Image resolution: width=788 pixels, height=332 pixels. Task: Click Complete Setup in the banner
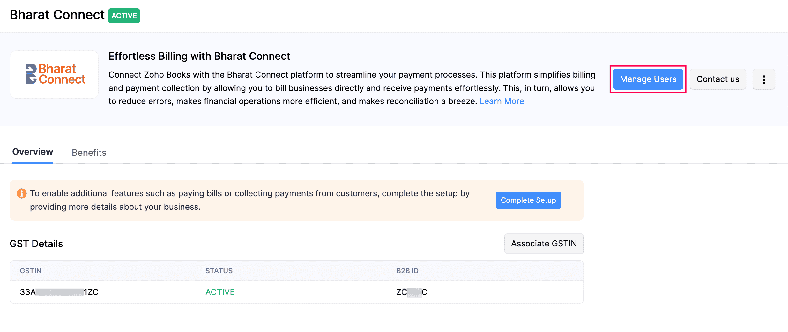[528, 200]
